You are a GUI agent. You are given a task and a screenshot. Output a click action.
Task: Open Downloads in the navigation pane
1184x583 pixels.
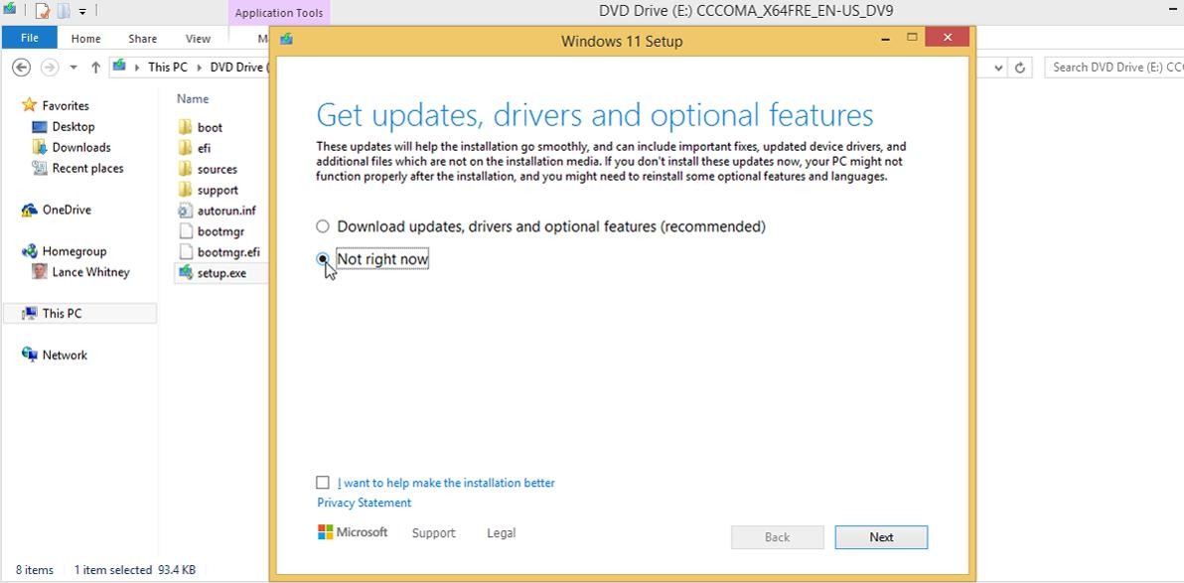80,147
